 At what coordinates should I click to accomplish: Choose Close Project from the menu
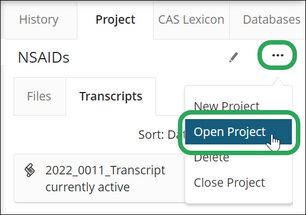229,183
